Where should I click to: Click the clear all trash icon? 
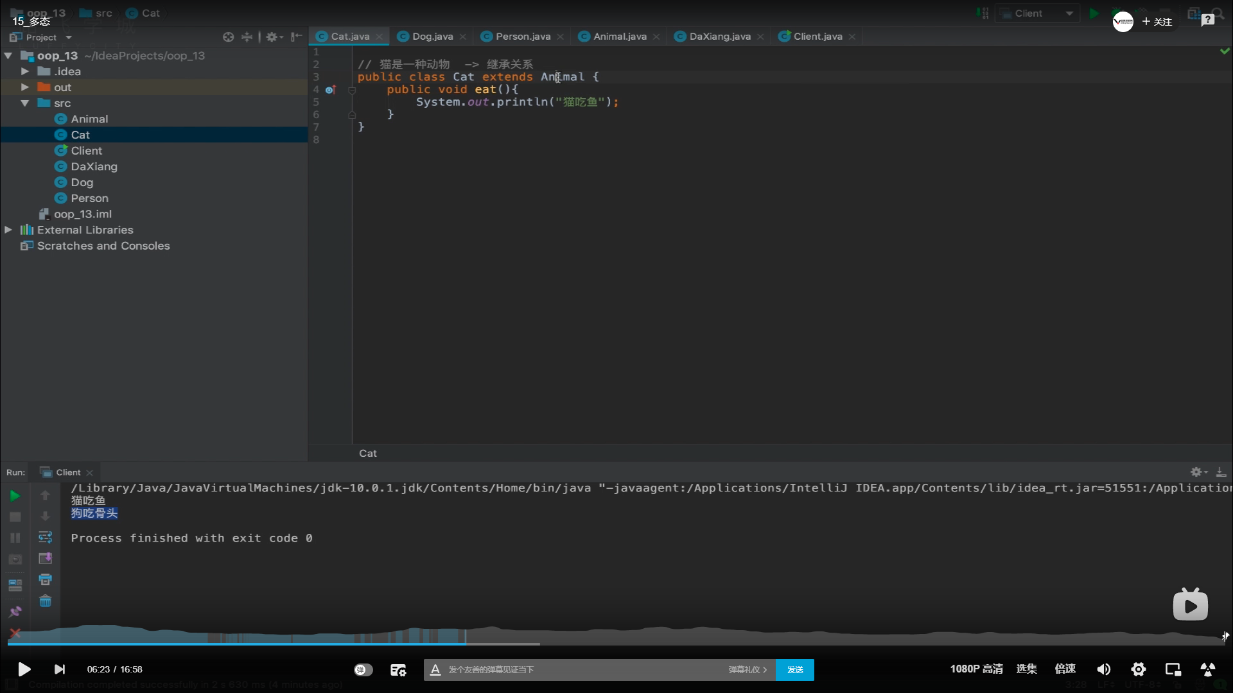(45, 601)
